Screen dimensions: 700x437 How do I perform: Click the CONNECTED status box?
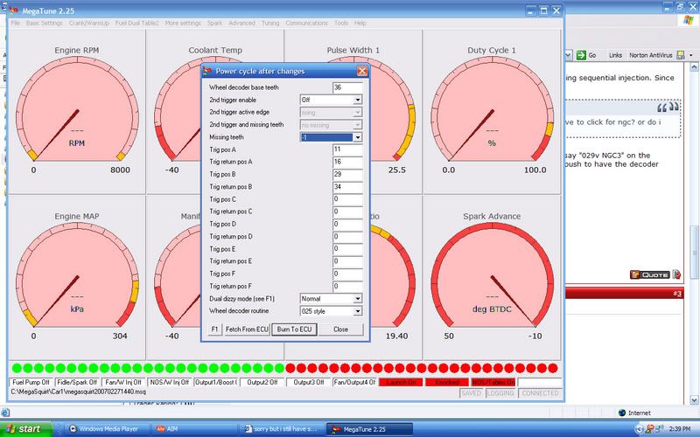click(540, 393)
